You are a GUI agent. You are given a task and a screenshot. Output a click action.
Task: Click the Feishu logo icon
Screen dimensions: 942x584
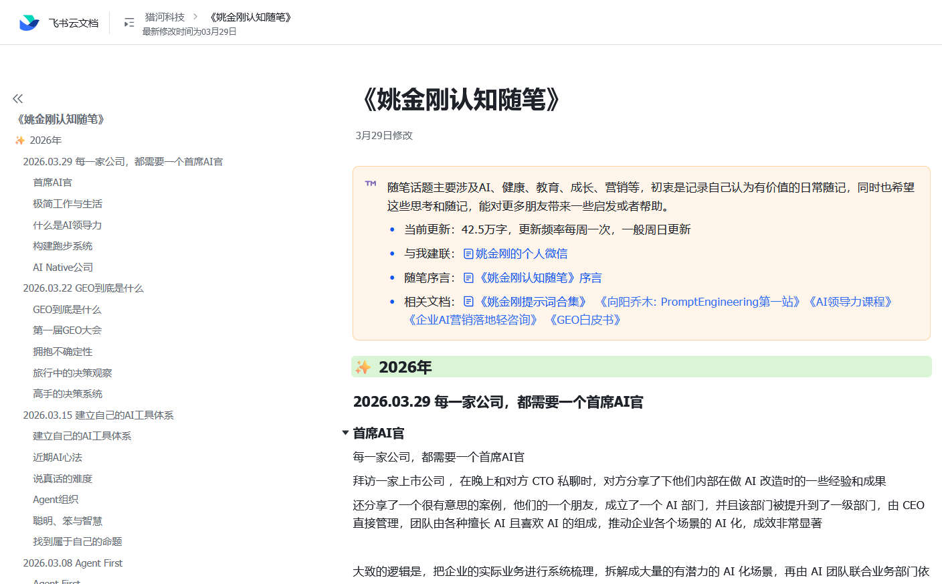28,21
